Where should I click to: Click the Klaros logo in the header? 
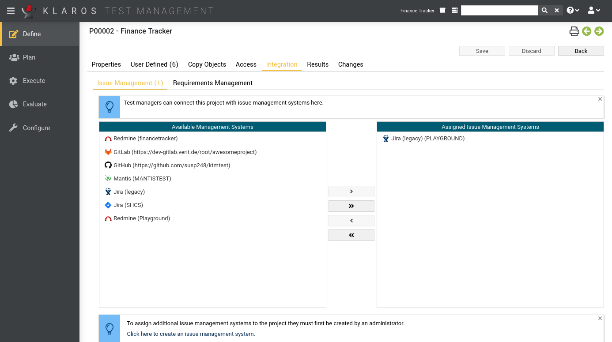[28, 11]
